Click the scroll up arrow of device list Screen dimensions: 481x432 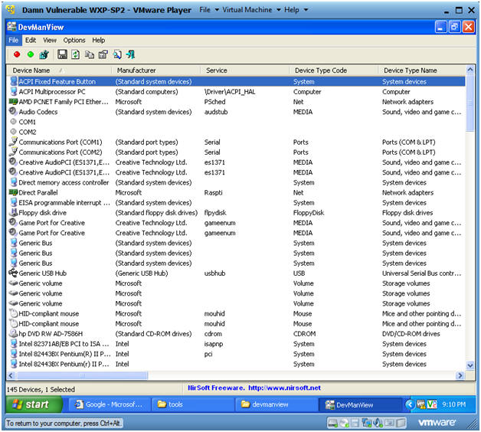(470, 70)
